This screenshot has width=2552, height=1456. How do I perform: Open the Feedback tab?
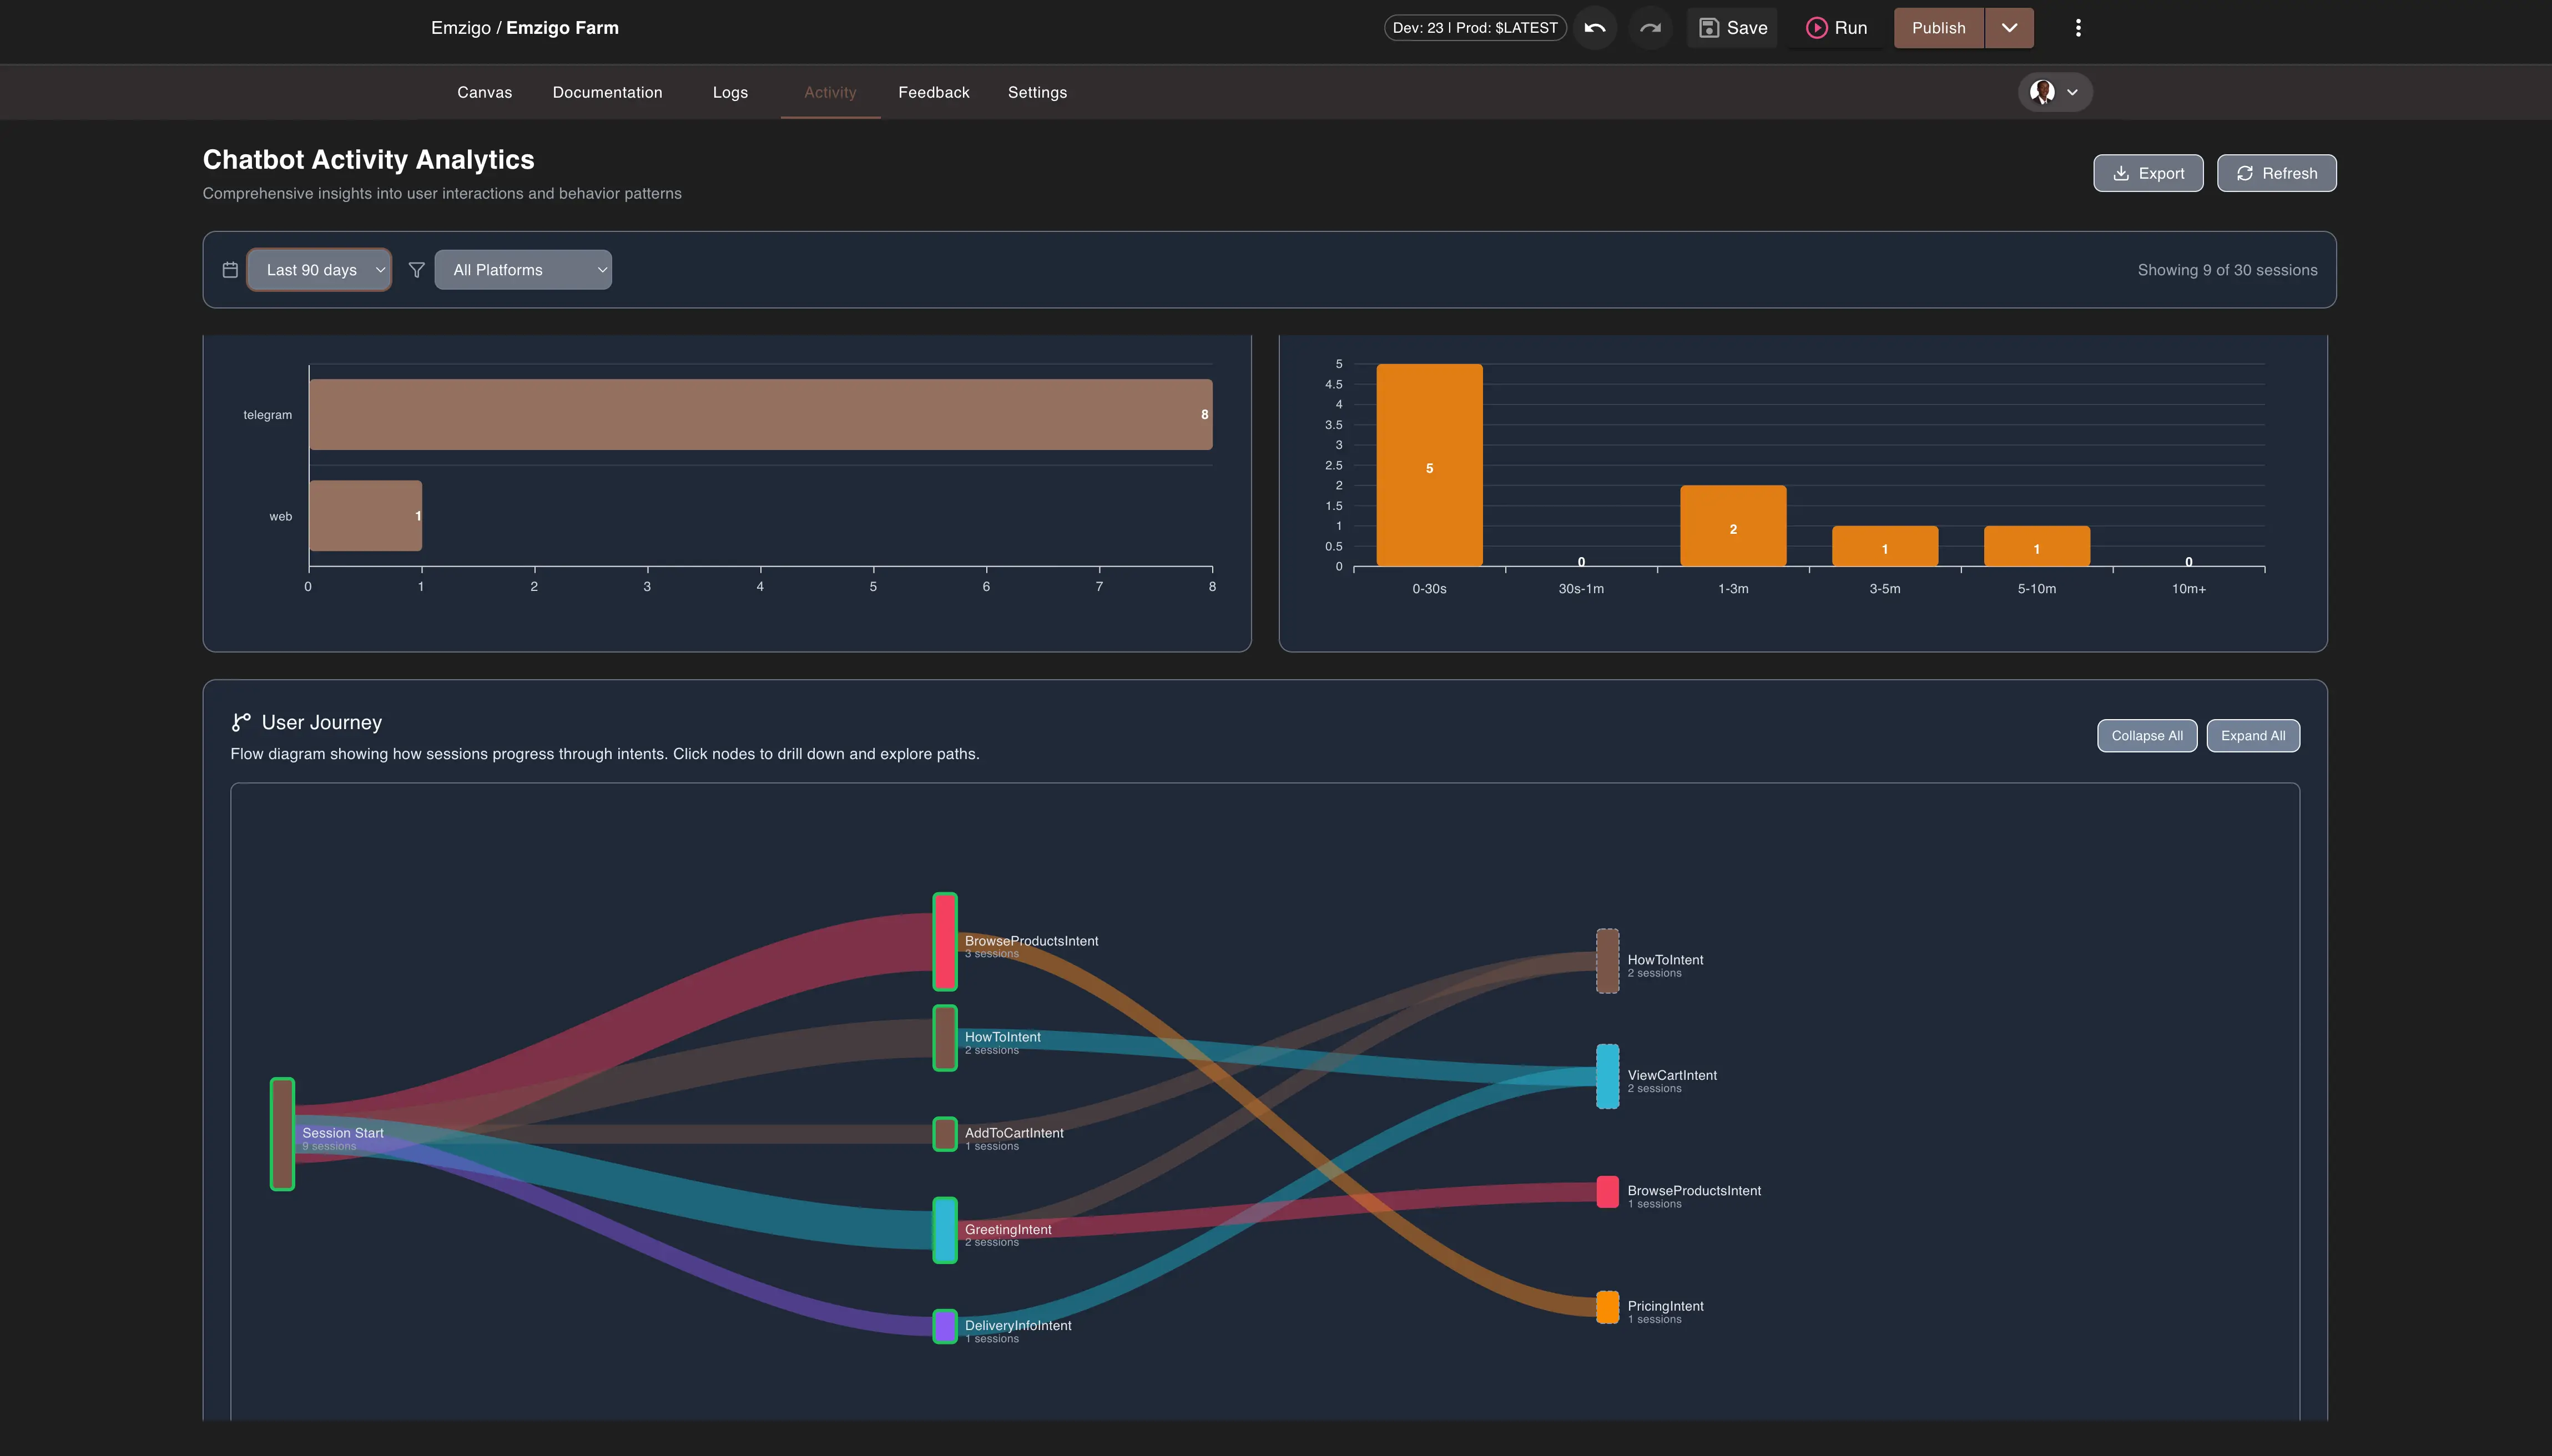pyautogui.click(x=933, y=92)
